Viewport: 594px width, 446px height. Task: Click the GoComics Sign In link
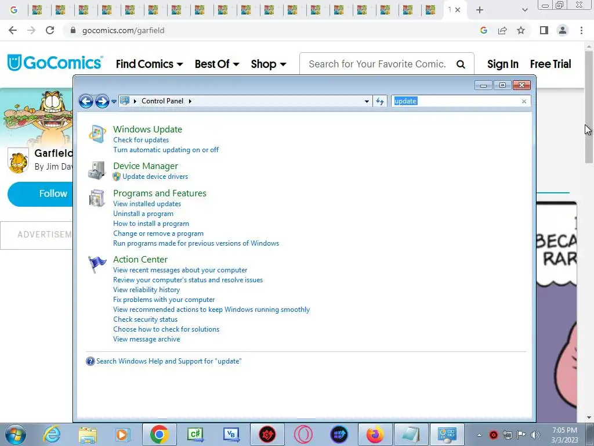(503, 64)
